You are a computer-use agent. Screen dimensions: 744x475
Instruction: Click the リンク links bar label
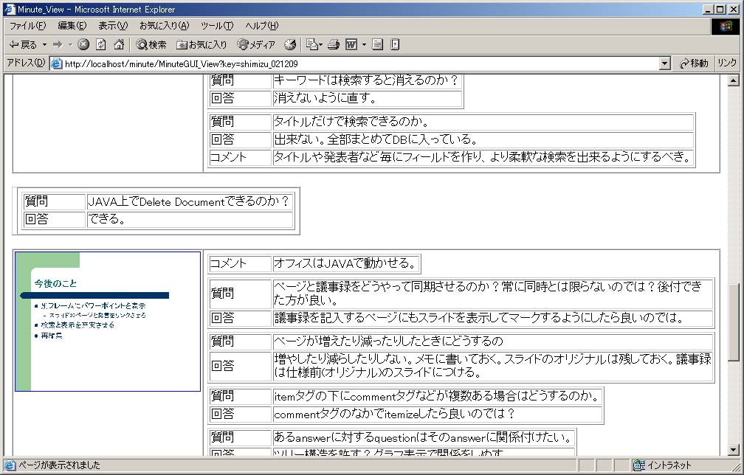(x=726, y=63)
